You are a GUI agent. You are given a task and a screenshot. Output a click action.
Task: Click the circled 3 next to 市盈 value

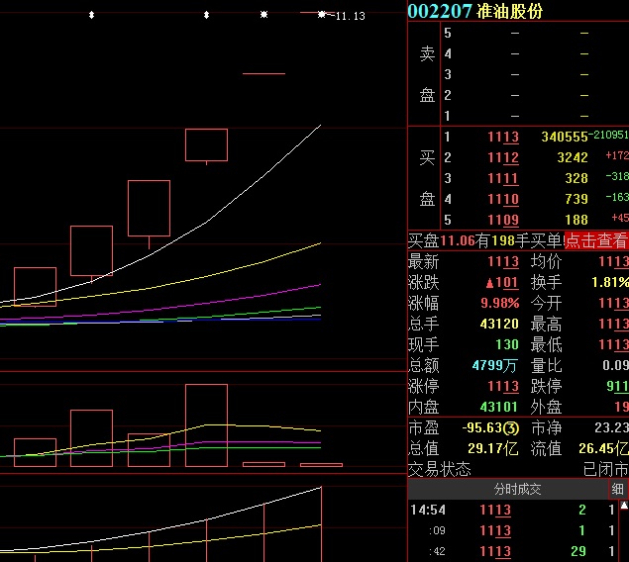pos(511,428)
